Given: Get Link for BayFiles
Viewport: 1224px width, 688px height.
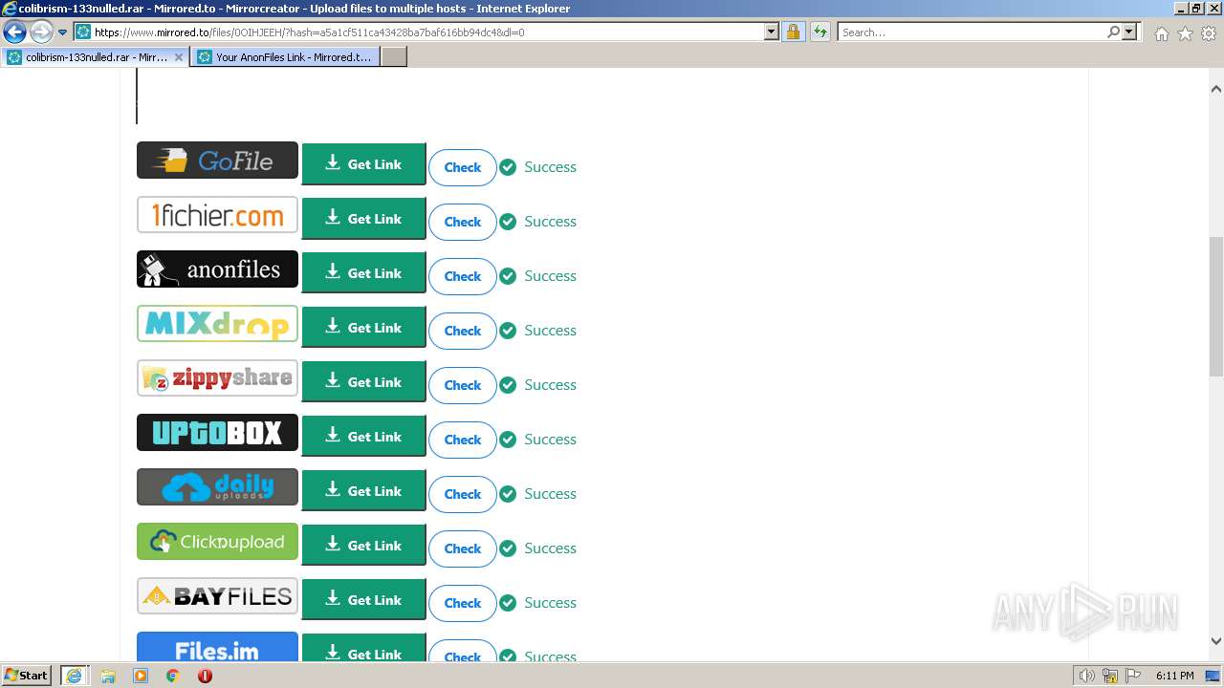Looking at the screenshot, I should pos(363,600).
